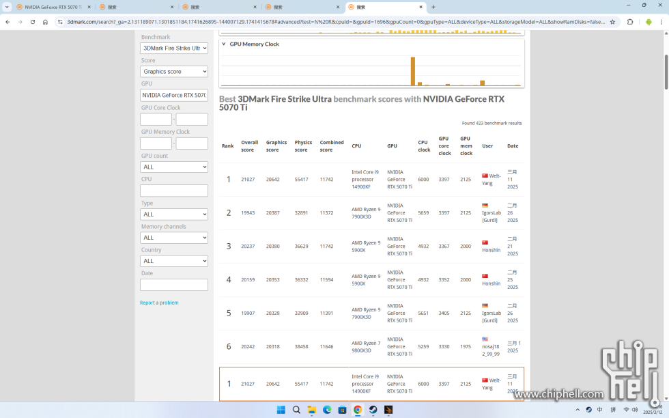This screenshot has height=418, width=669.
Task: Close the NVIDIA GeForce RTX 5070 Ti tab
Action: [x=89, y=7]
